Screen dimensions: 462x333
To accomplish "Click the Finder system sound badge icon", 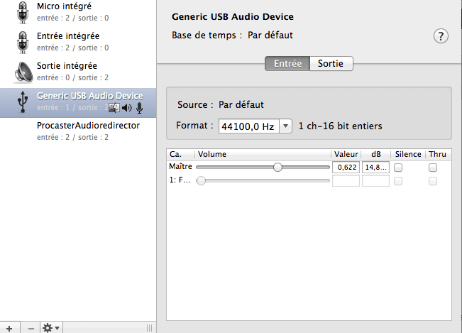I will 114,108.
